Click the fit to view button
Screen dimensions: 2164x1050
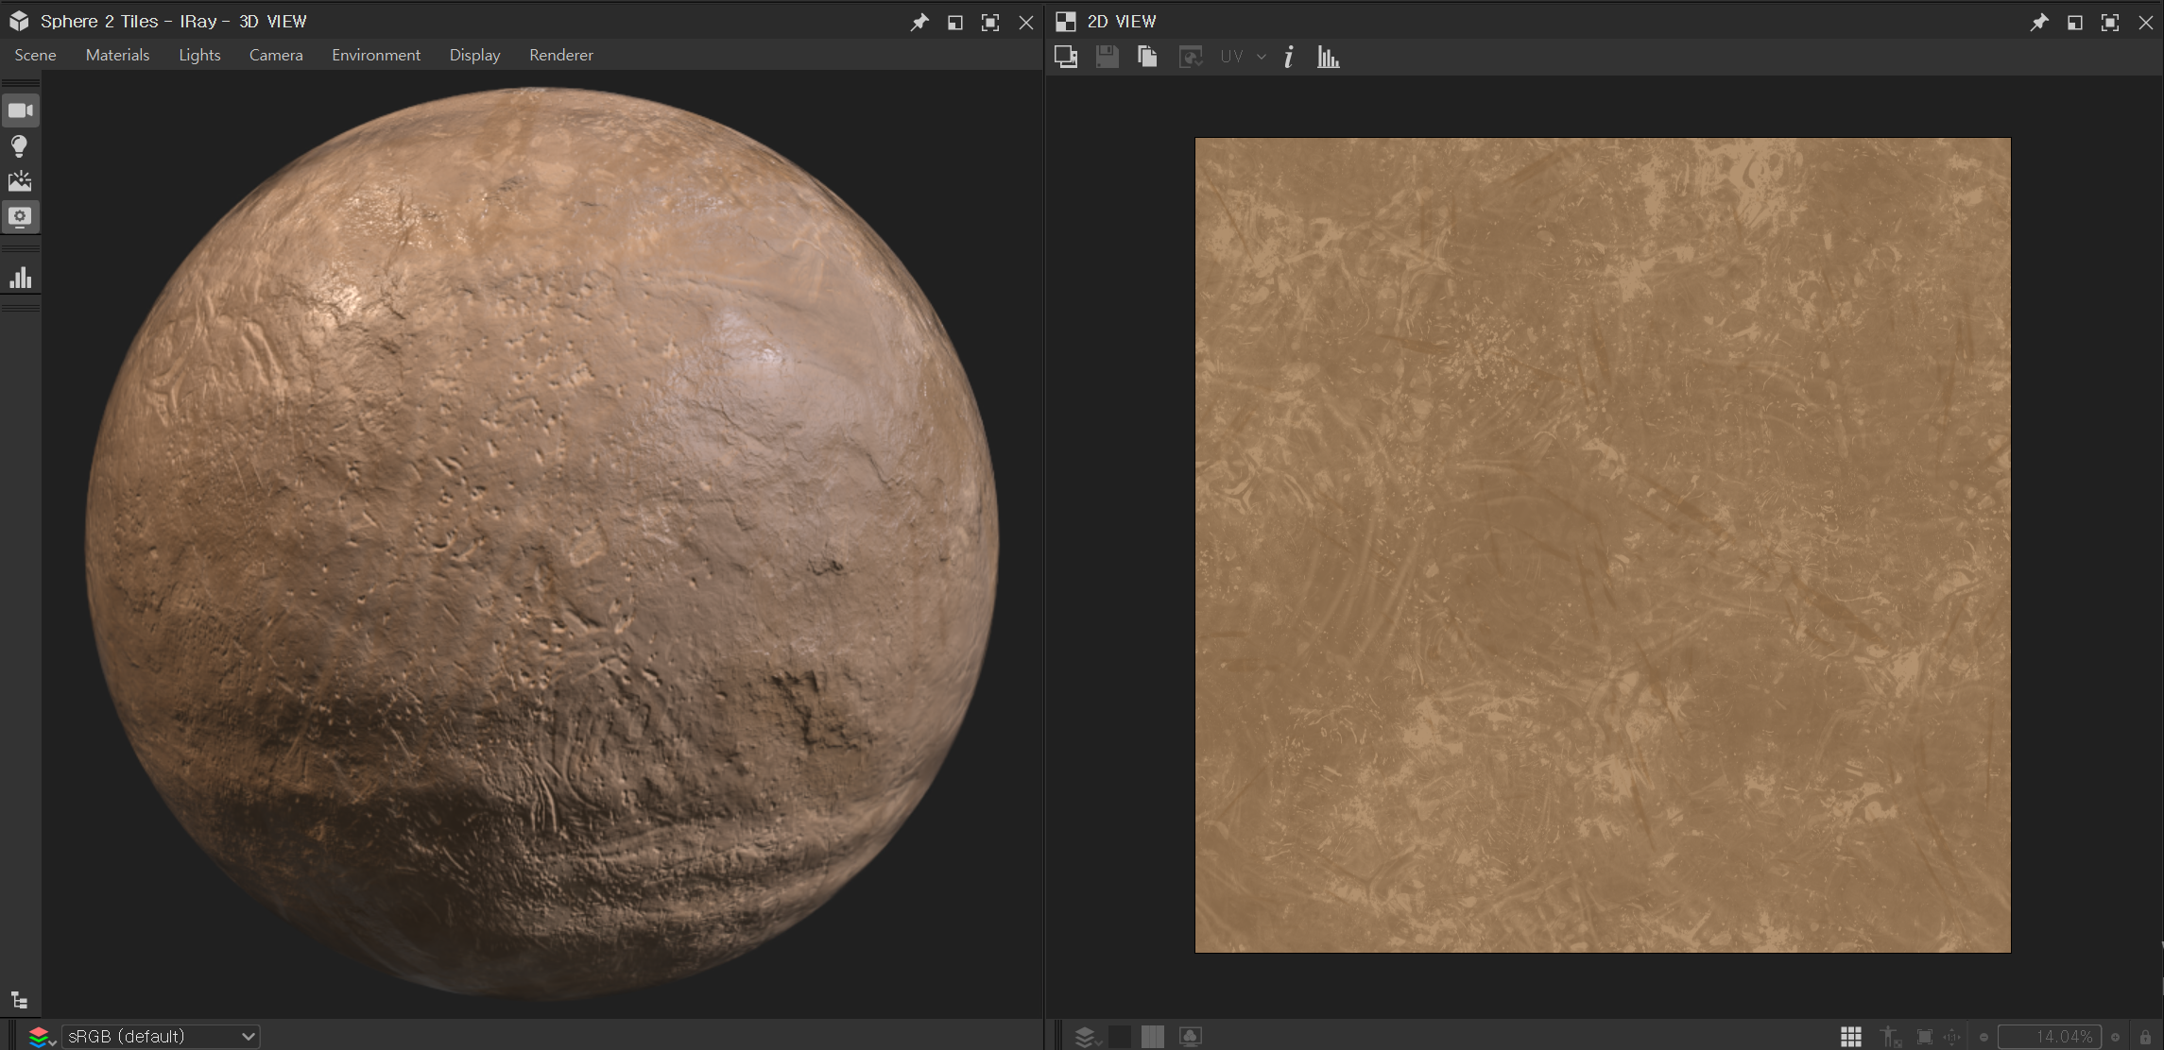[x=1924, y=1036]
